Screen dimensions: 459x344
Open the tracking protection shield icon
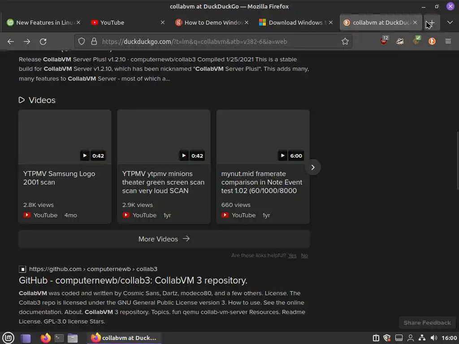tap(82, 42)
